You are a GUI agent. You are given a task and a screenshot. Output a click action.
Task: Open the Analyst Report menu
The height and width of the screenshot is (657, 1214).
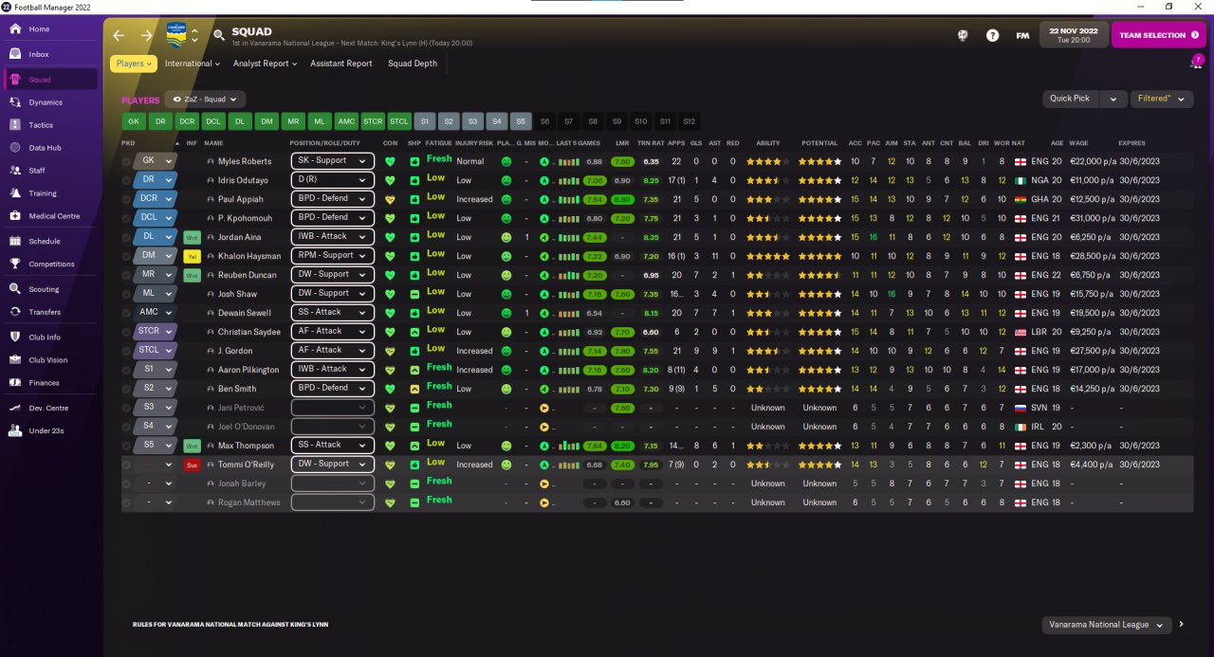tap(265, 64)
